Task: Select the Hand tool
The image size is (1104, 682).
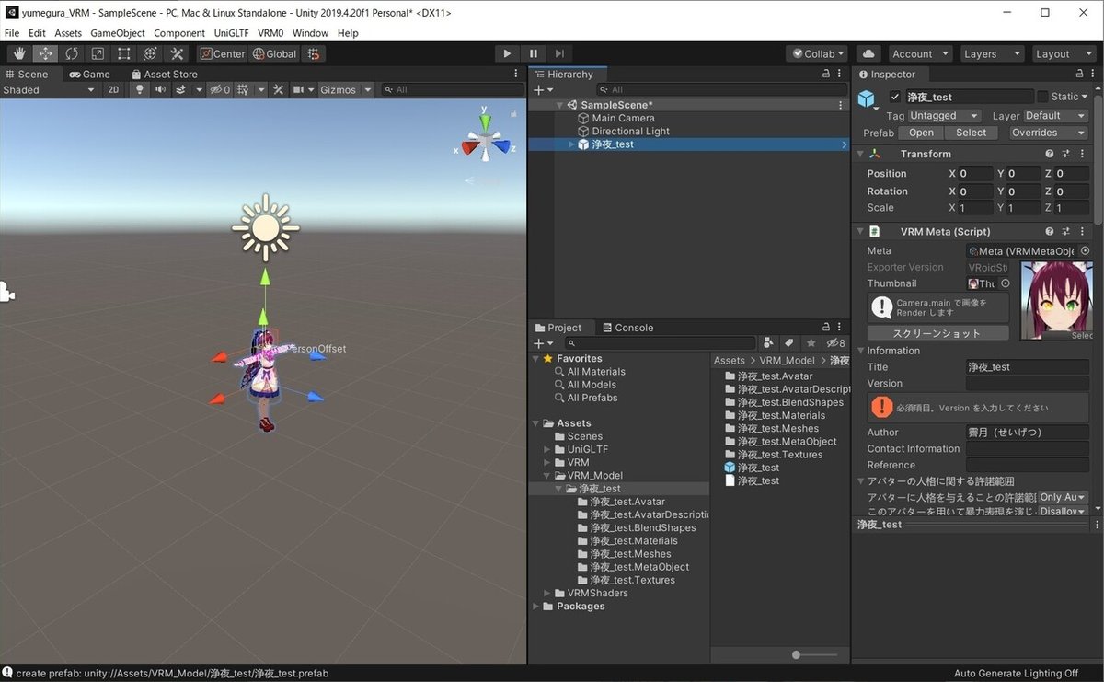Action: (19, 53)
